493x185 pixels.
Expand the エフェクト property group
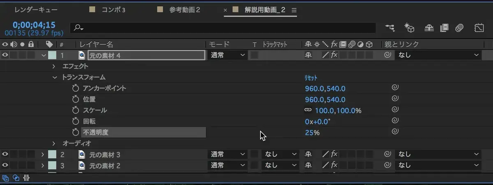click(54, 66)
